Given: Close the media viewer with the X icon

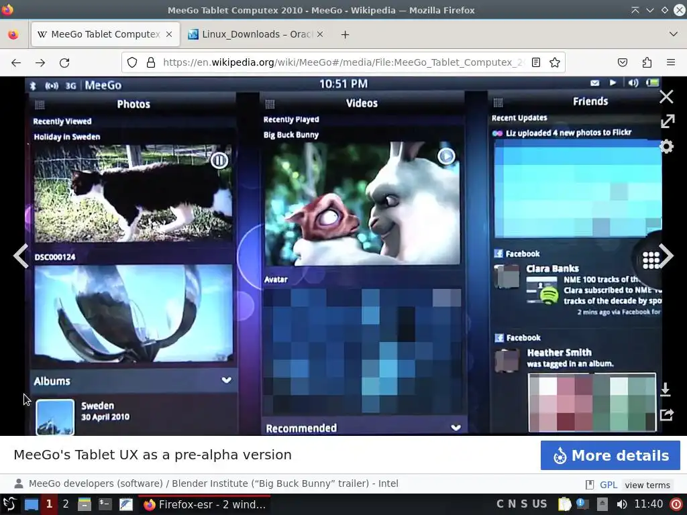Looking at the screenshot, I should [666, 97].
